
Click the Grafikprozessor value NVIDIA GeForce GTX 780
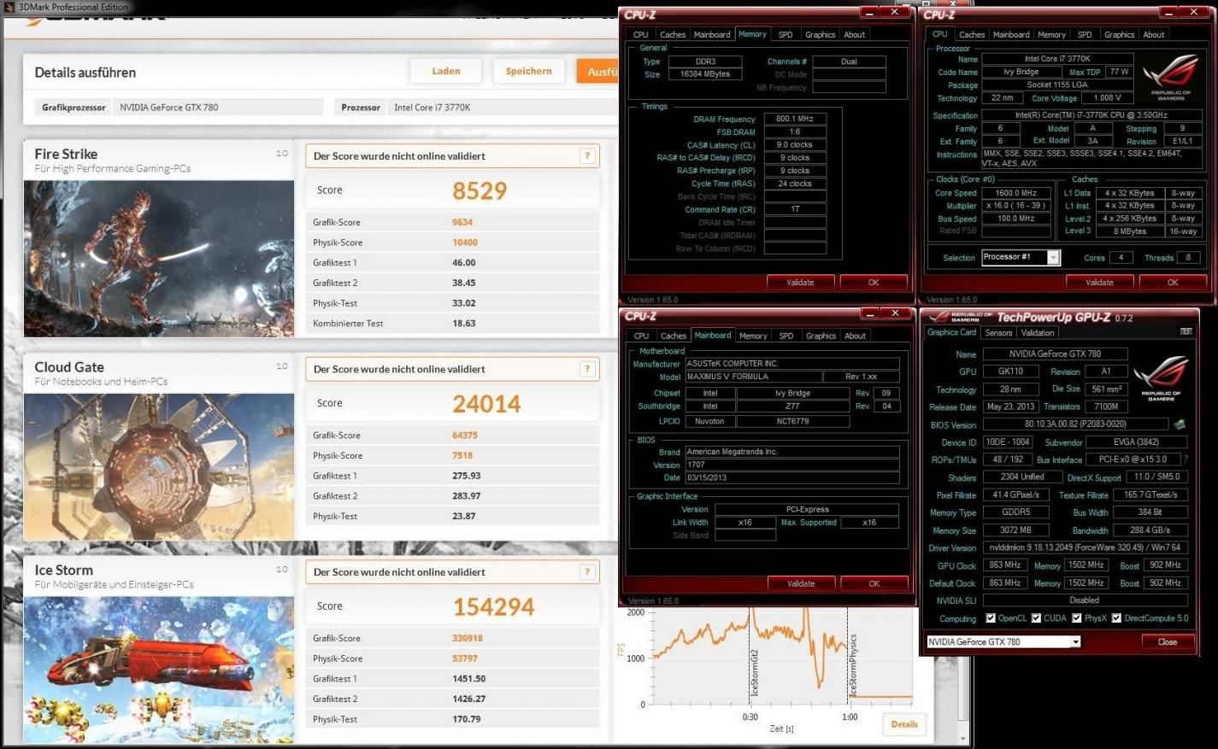(x=169, y=108)
